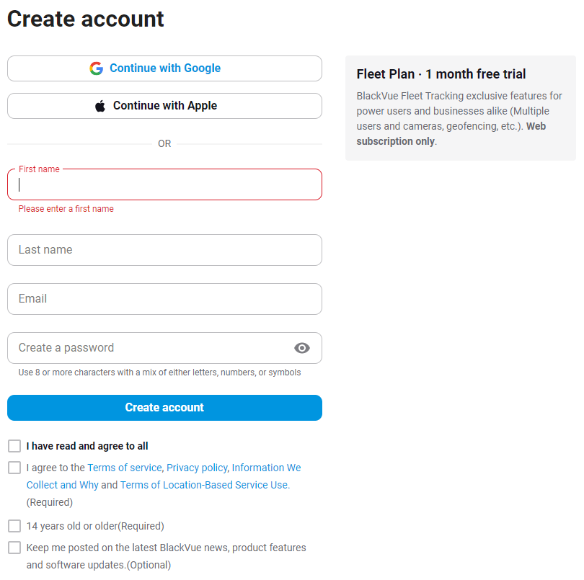The width and height of the screenshot is (584, 580).
Task: Continue with Google sign-up button
Action: pos(164,68)
